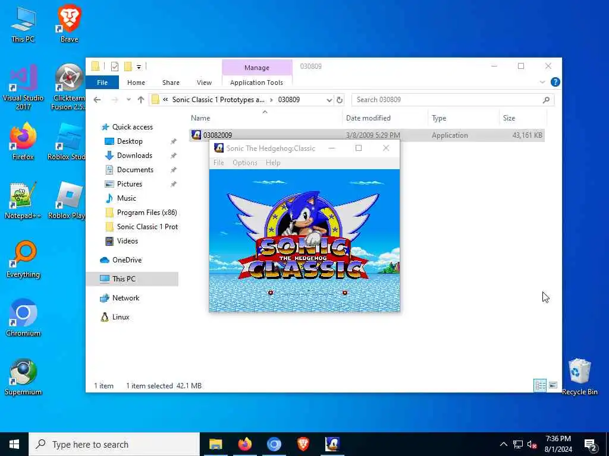Open Clickteam Fusion 2.5 desktop shortcut
This screenshot has height=456, width=609.
coord(69,87)
